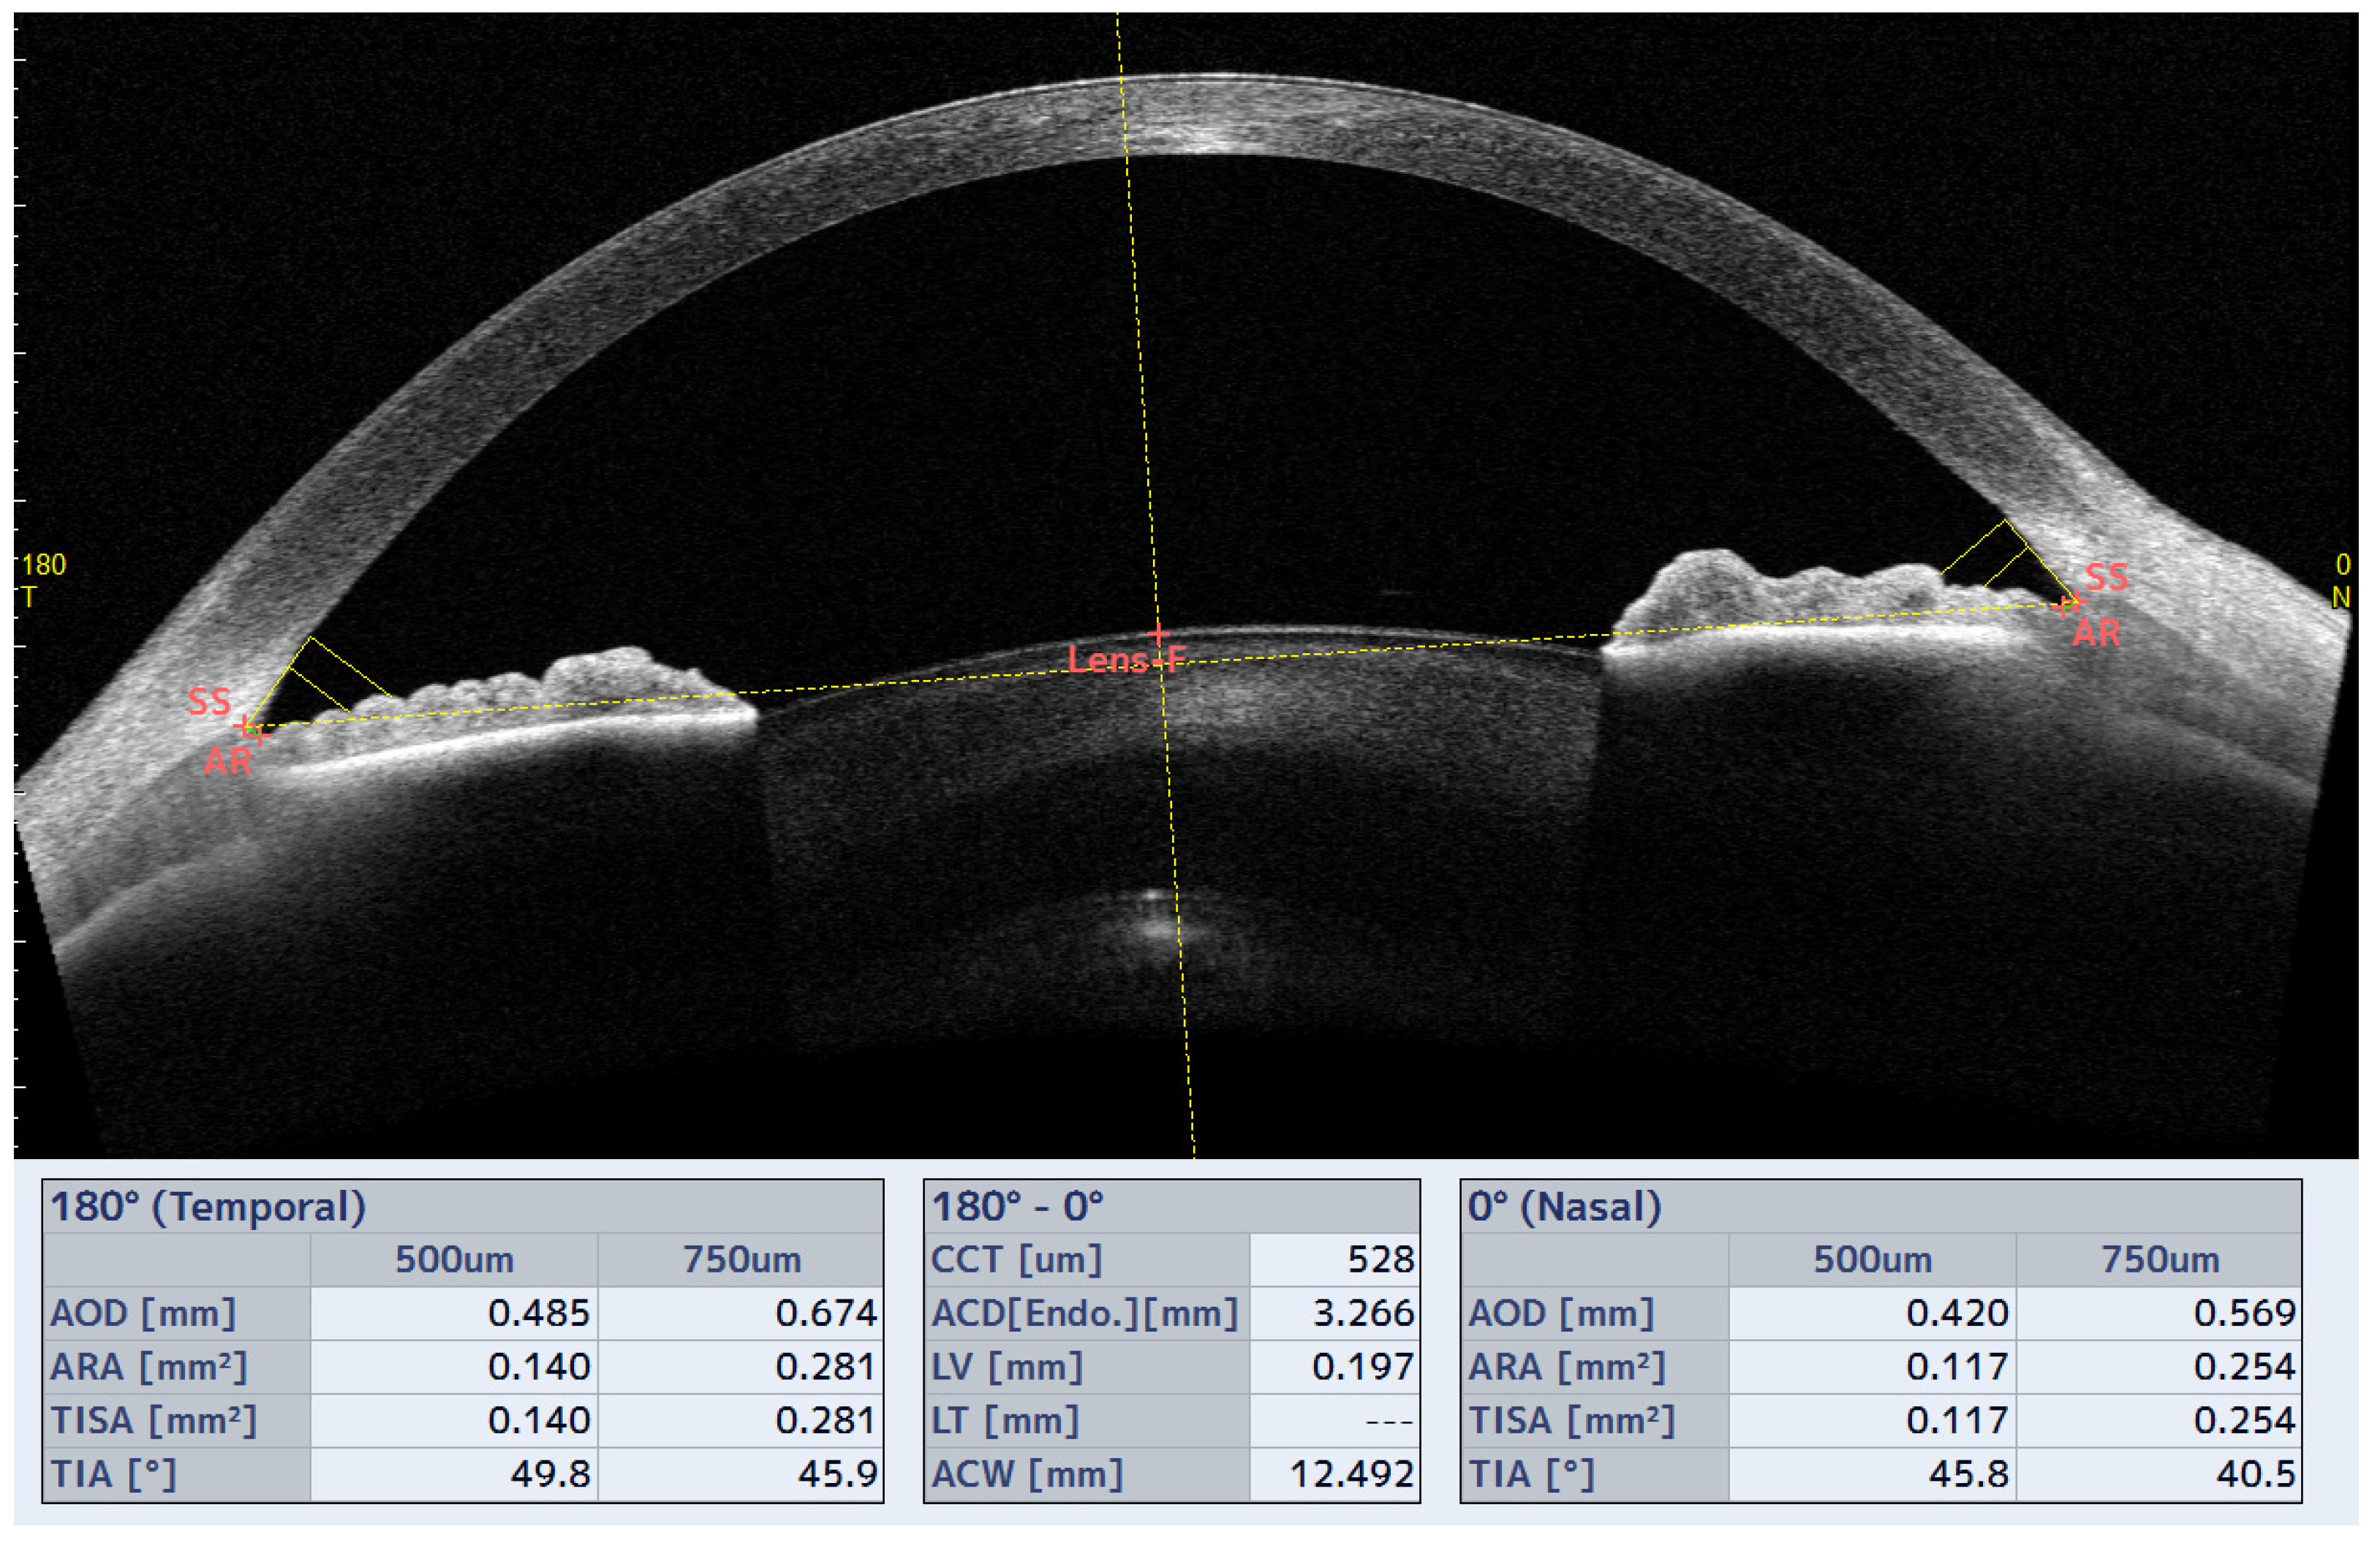Click the nasal 750um column header

(x=2159, y=1259)
